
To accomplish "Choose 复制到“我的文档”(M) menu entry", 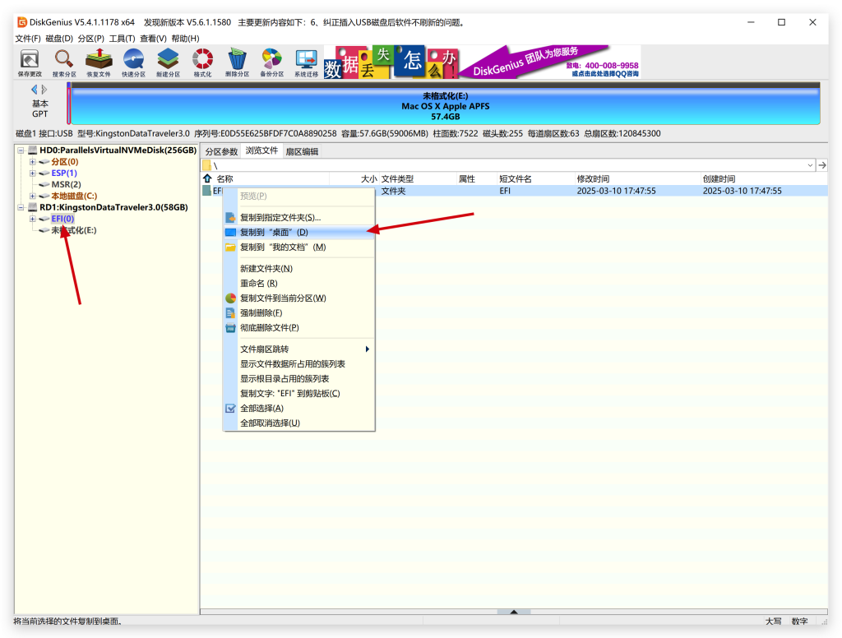I will pos(299,247).
